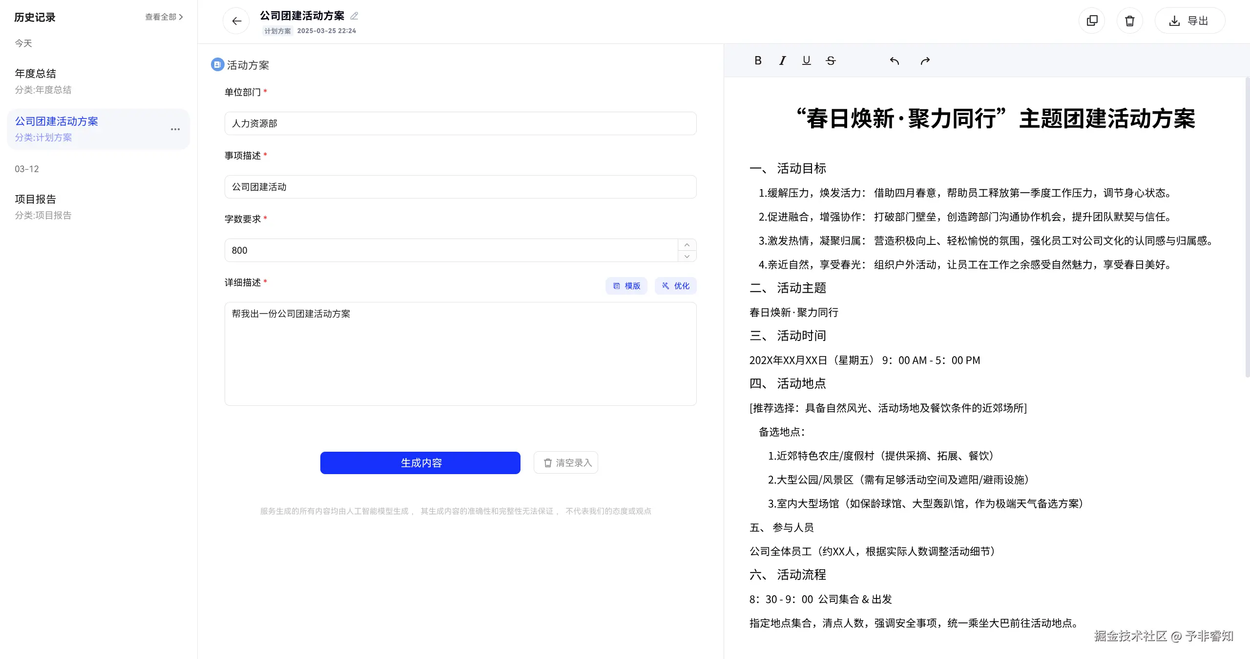The width and height of the screenshot is (1250, 659).
Task: Open 查看全部 history link
Action: [164, 17]
